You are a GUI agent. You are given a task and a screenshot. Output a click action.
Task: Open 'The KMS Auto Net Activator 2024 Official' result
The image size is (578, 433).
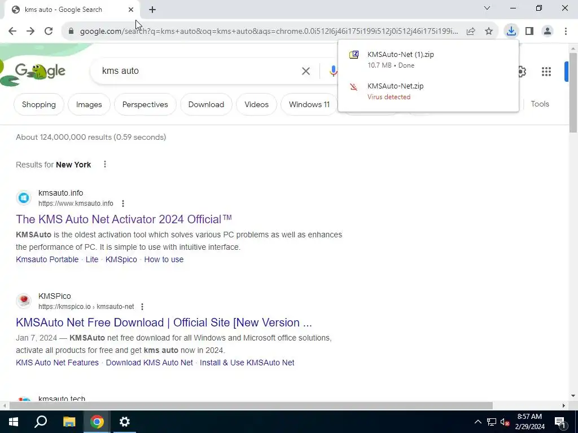tap(124, 219)
